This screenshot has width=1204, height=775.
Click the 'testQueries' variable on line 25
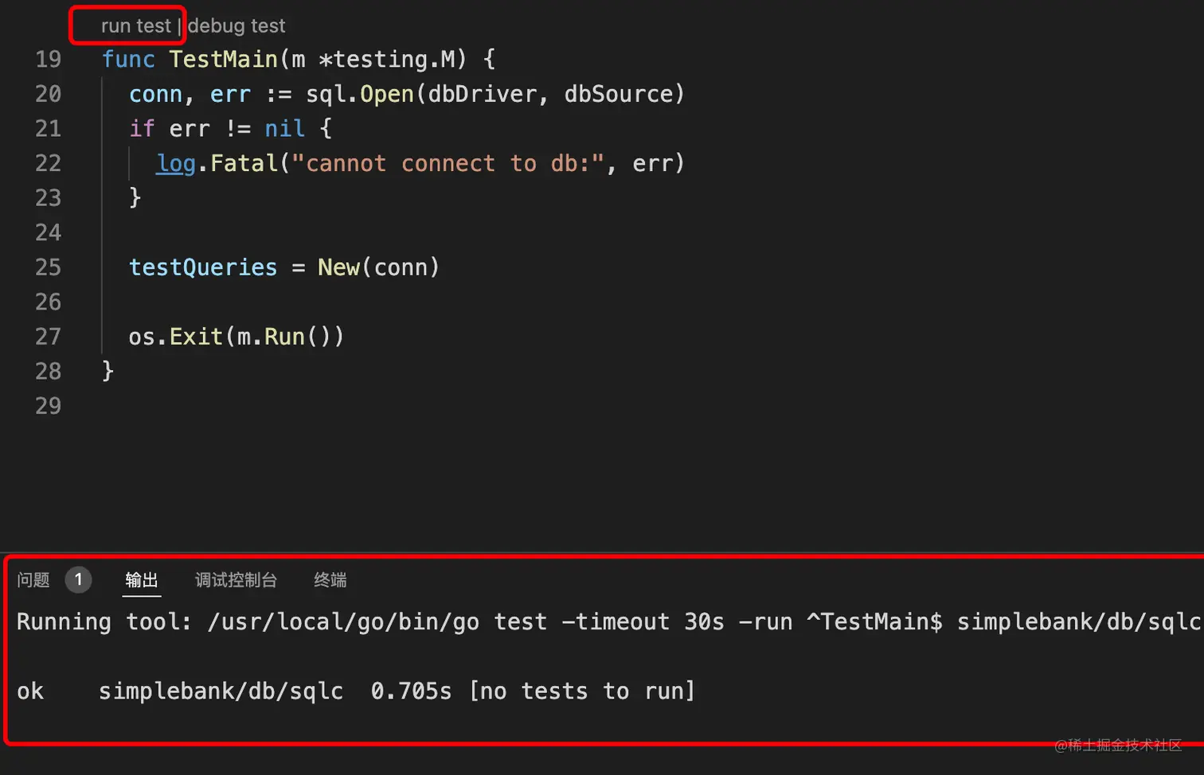(x=203, y=267)
